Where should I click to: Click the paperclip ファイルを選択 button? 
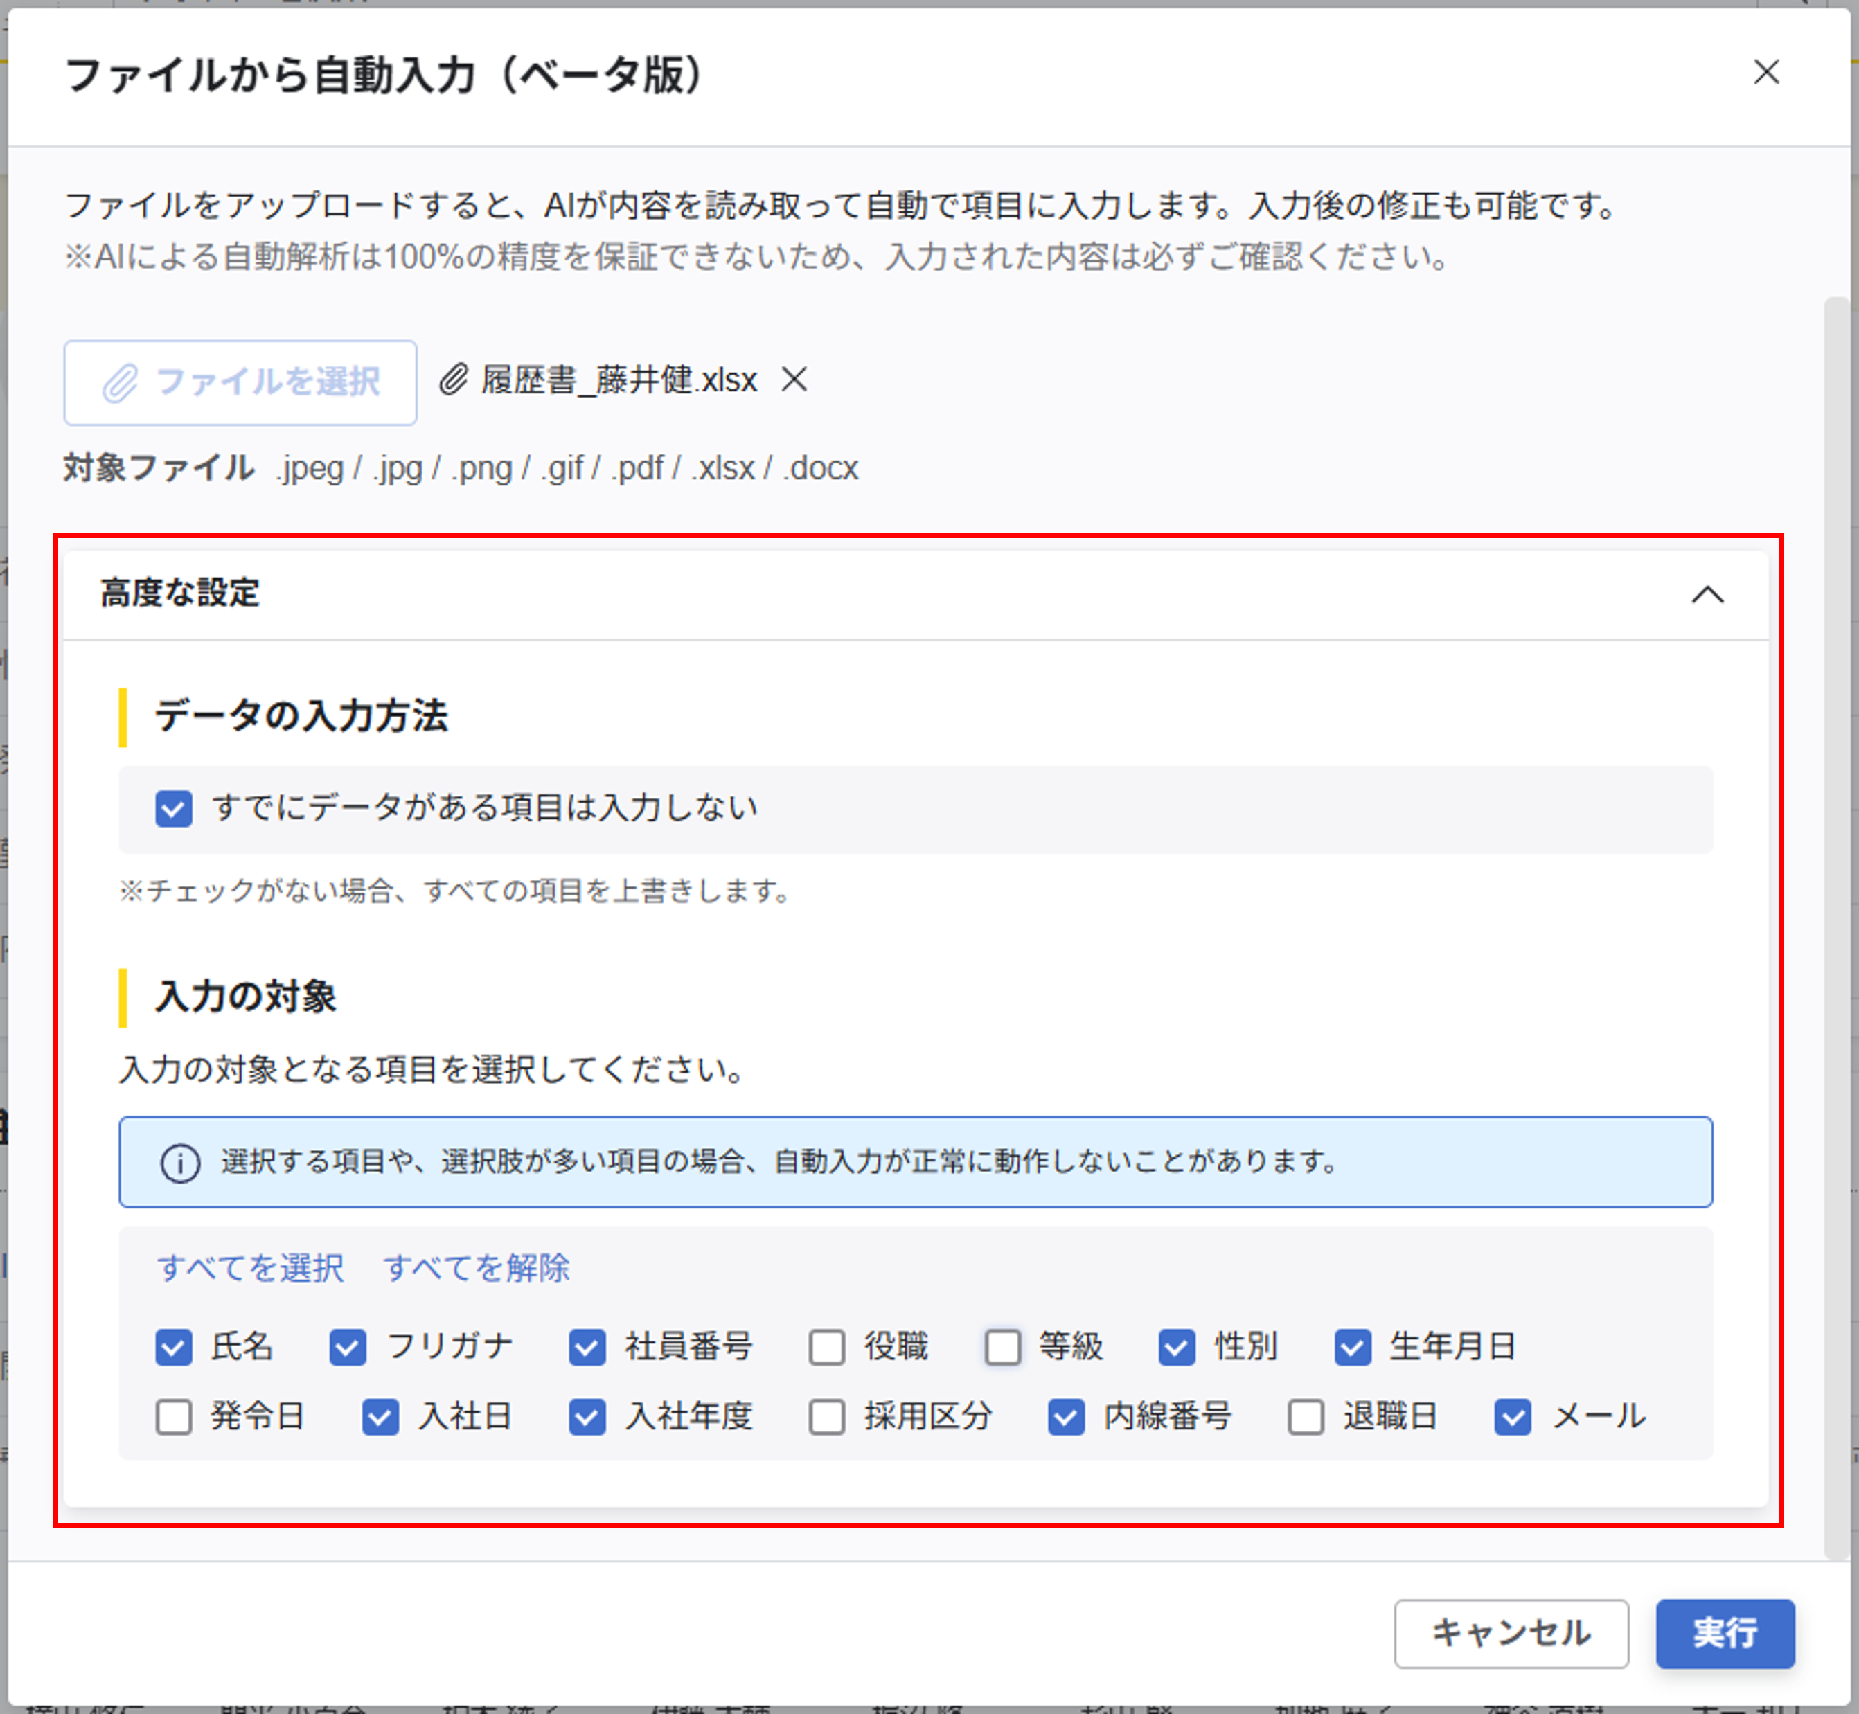point(240,382)
